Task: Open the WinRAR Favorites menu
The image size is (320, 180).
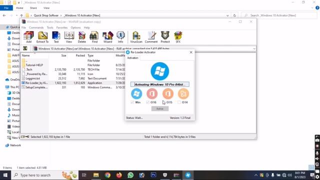Action: [x=62, y=27]
